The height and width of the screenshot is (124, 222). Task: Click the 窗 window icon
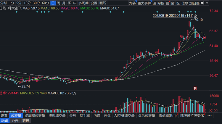point(173,3)
